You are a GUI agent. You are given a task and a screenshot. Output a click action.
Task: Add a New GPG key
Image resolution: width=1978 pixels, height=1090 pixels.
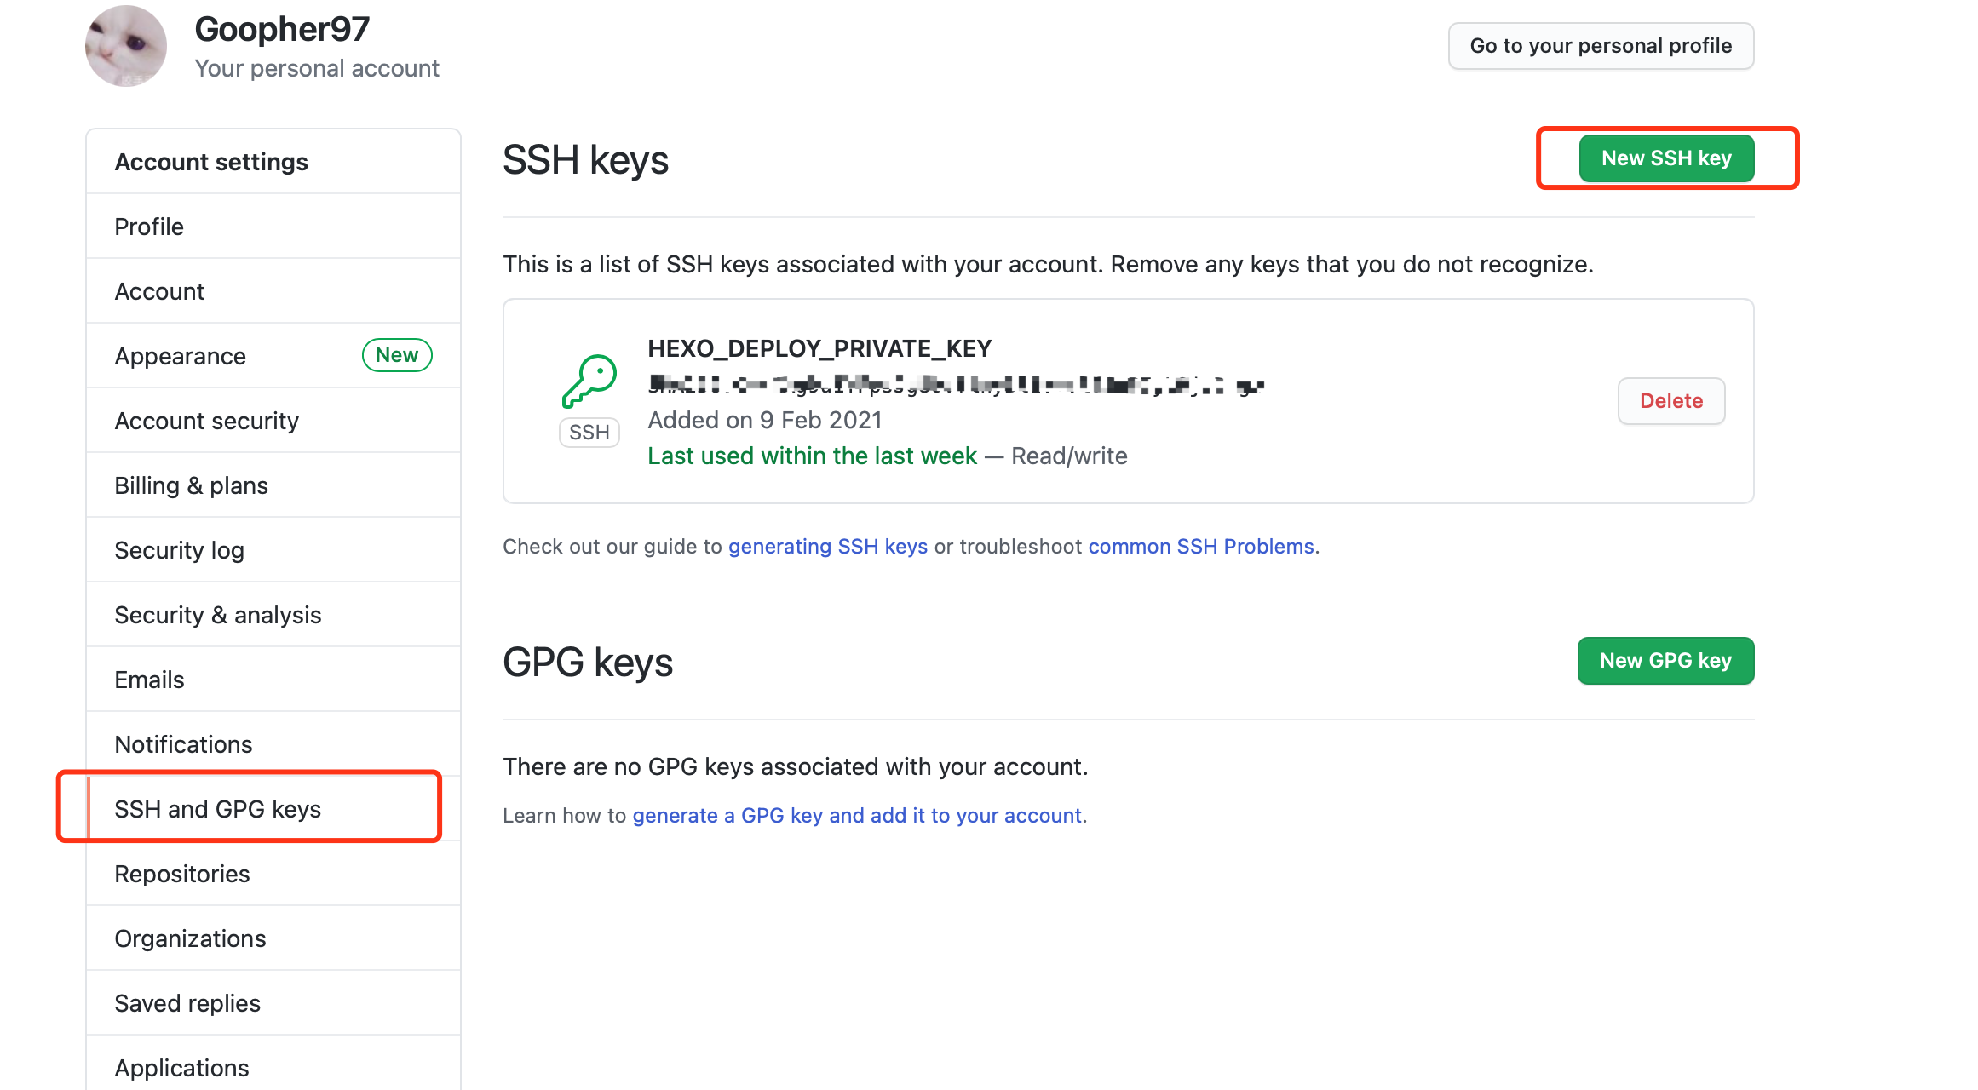[1665, 661]
